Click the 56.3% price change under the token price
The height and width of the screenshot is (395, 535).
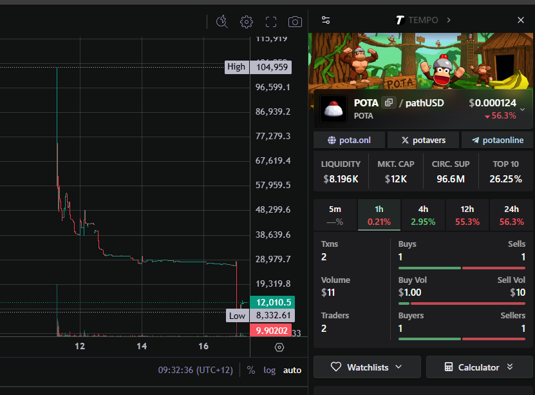pos(500,116)
